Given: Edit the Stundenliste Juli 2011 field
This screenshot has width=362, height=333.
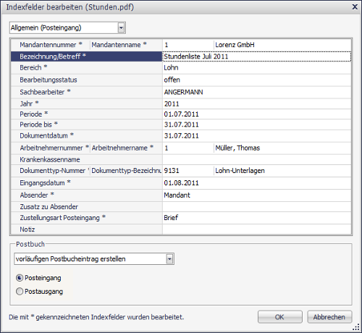Looking at the screenshot, I should pos(257,56).
